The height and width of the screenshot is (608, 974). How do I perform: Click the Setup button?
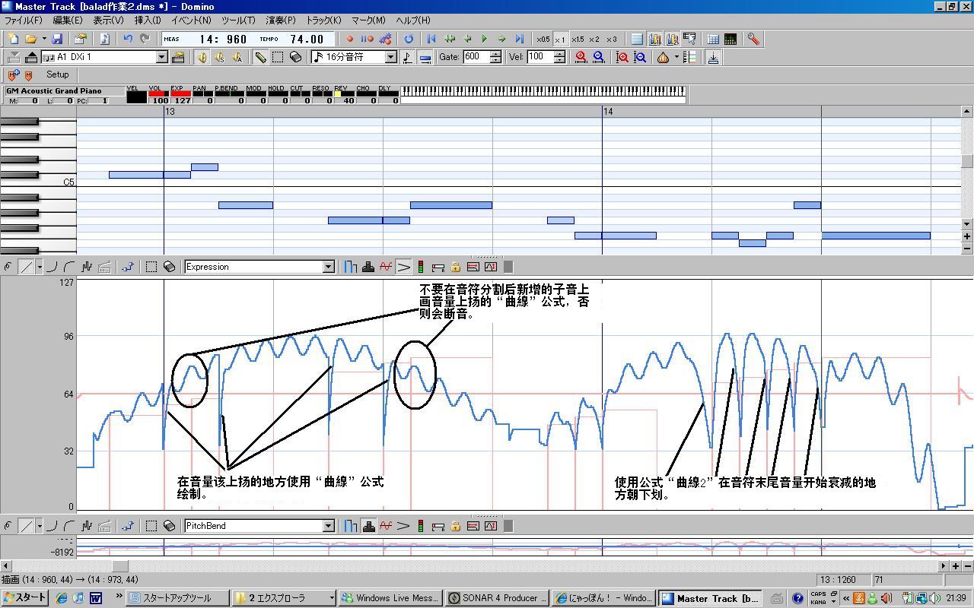coord(57,74)
